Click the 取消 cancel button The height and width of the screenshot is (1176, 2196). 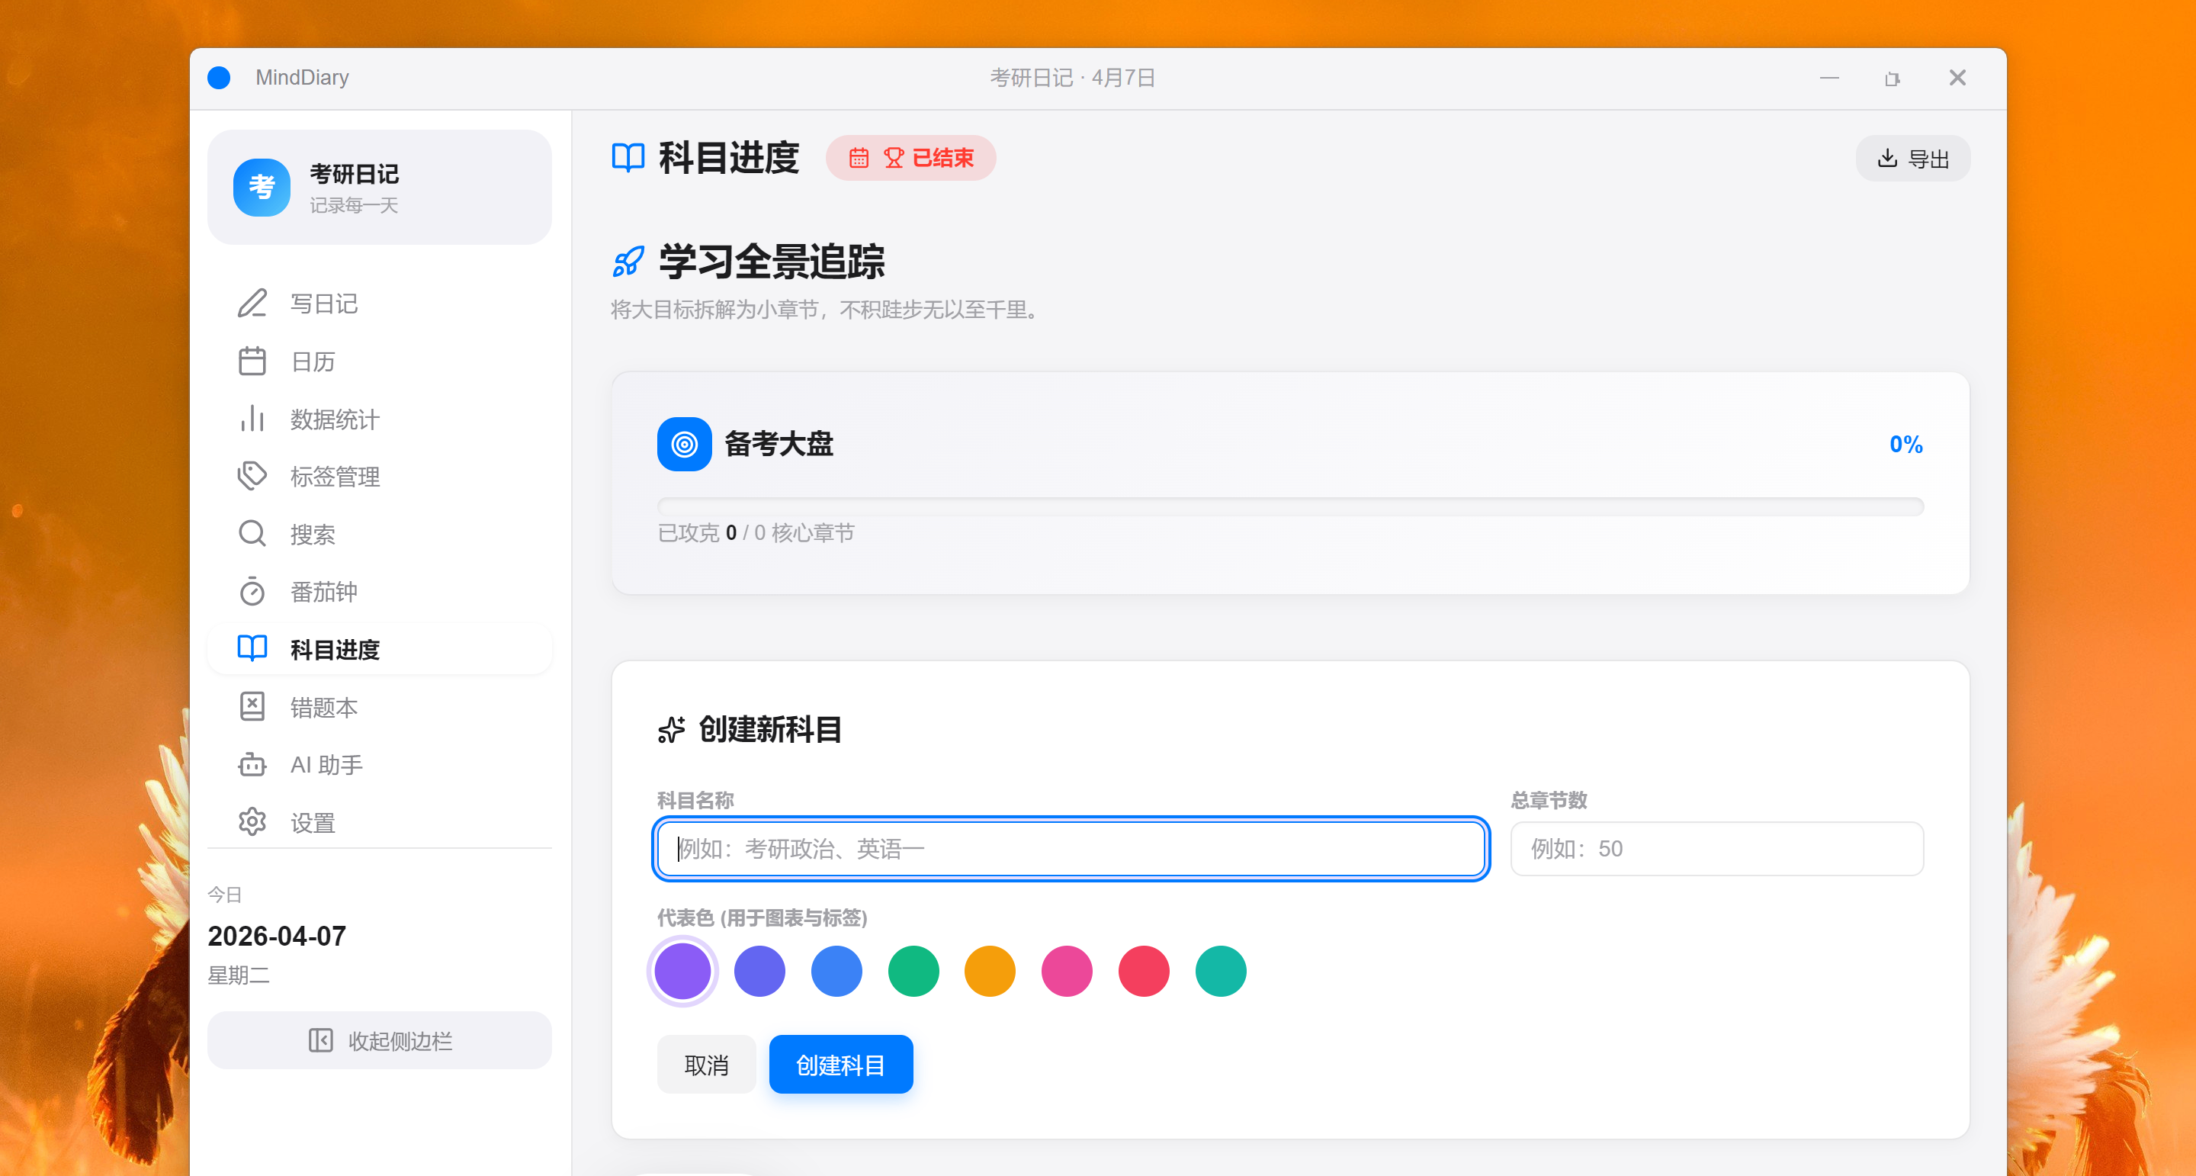coord(706,1063)
